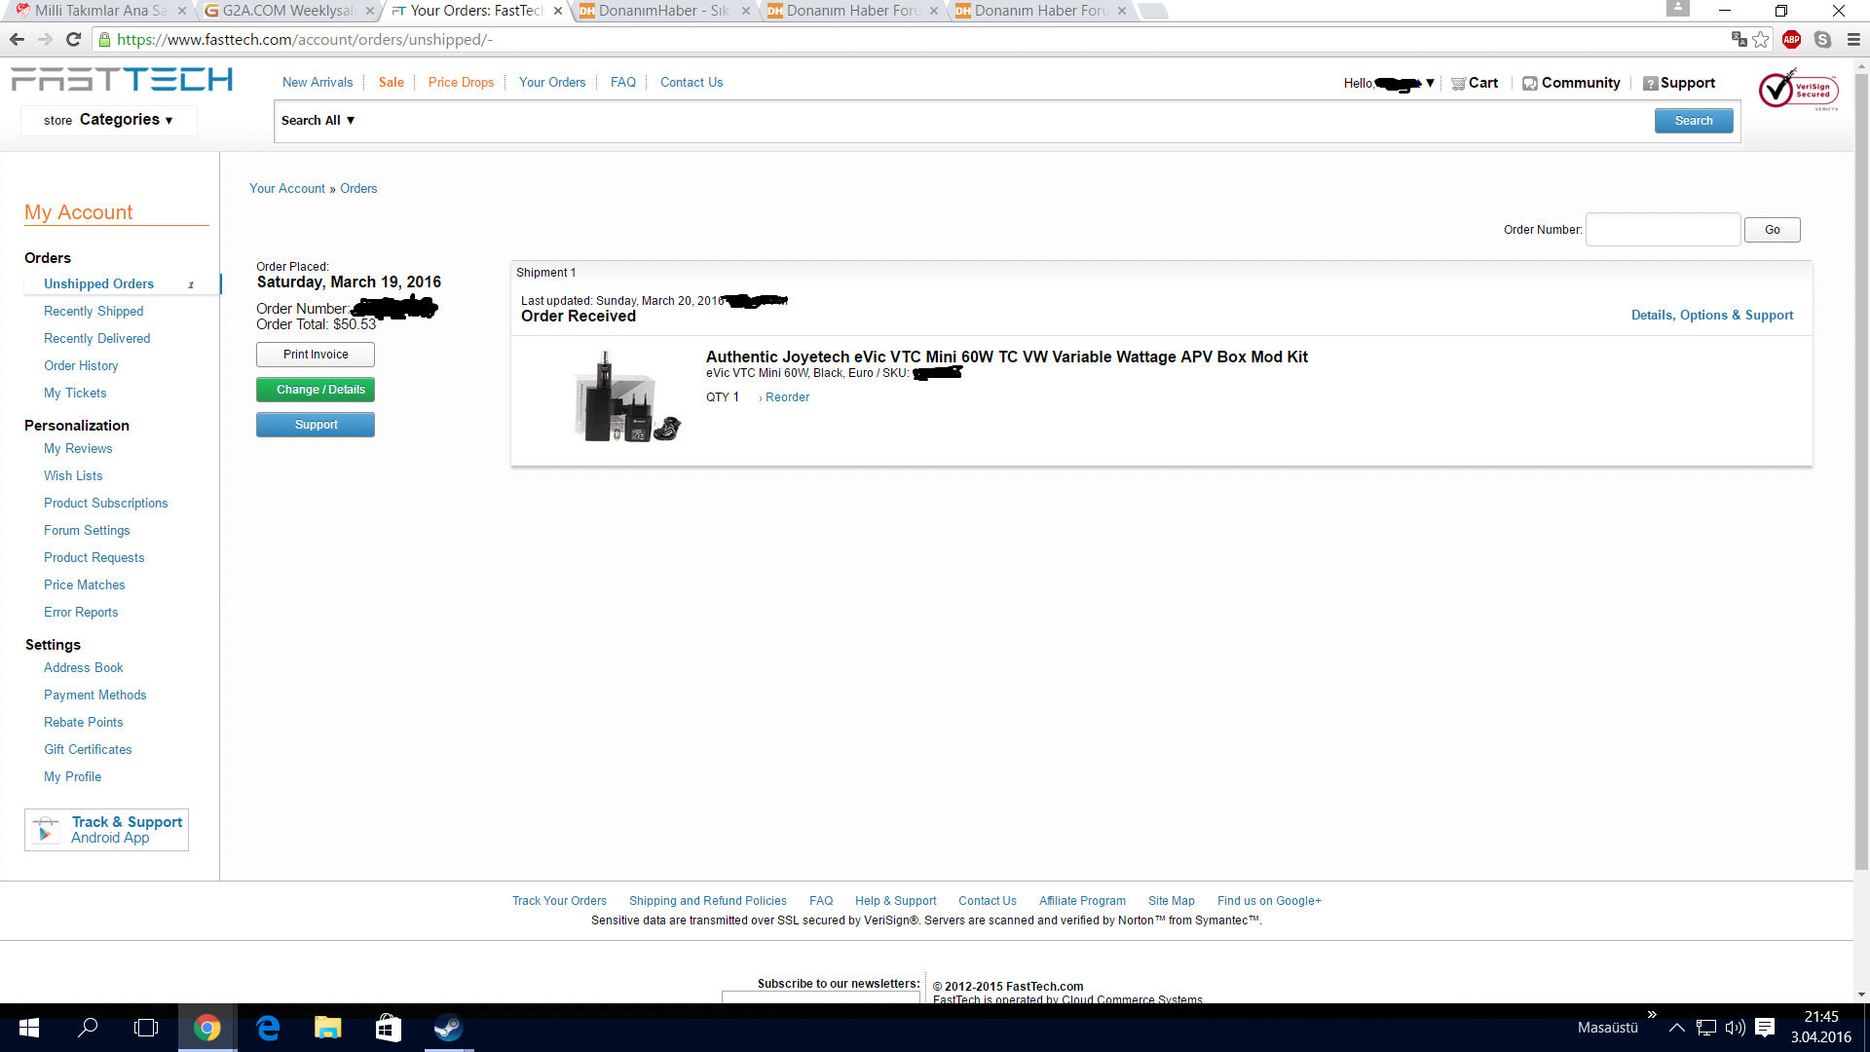Click the VeriSign Secured badge
Image resolution: width=1870 pixels, height=1052 pixels.
1797,90
